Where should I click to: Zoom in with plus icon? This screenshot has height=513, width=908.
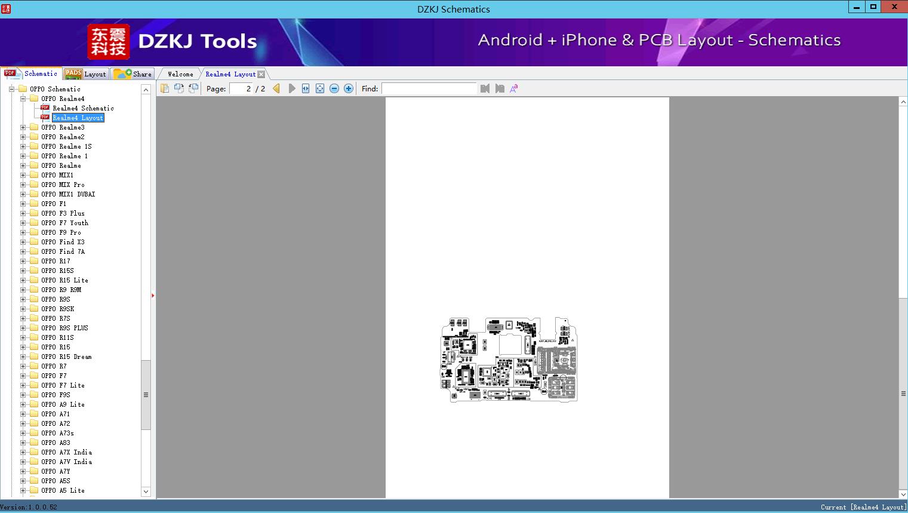[x=349, y=88]
